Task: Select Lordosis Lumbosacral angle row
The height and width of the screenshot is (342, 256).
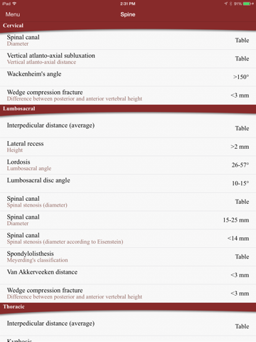Action: click(x=128, y=165)
